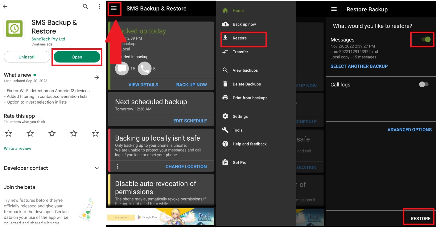Screen dimensions: 436x227
Task: Open the three-dot options on the unsafe backup card
Action: click(117, 166)
